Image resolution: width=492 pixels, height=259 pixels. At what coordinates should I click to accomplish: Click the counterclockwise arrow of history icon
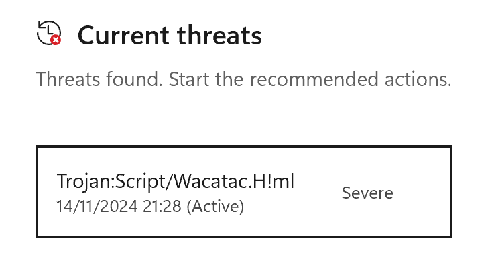point(41,24)
